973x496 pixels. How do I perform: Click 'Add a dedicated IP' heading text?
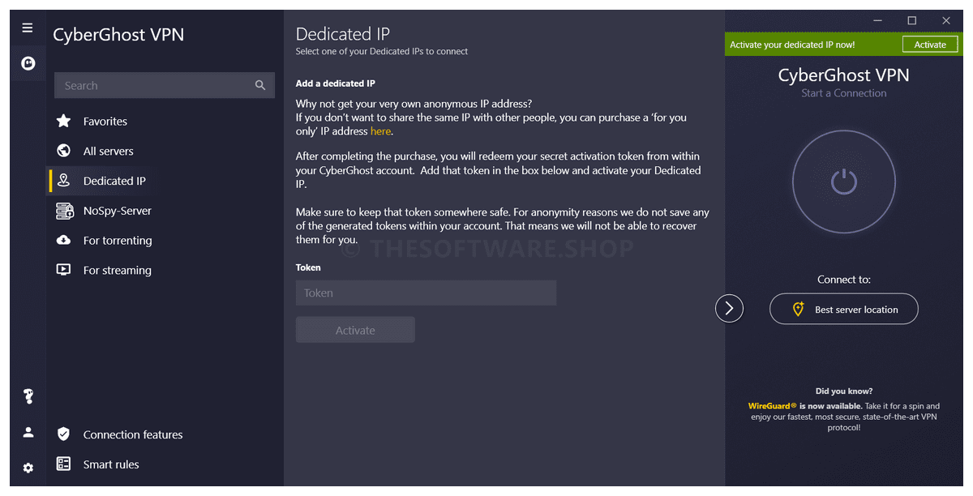[336, 83]
